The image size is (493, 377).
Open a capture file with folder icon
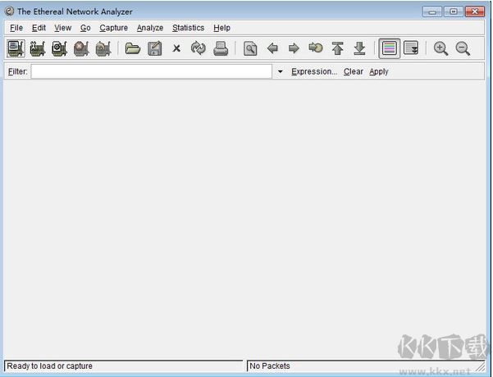pos(133,48)
